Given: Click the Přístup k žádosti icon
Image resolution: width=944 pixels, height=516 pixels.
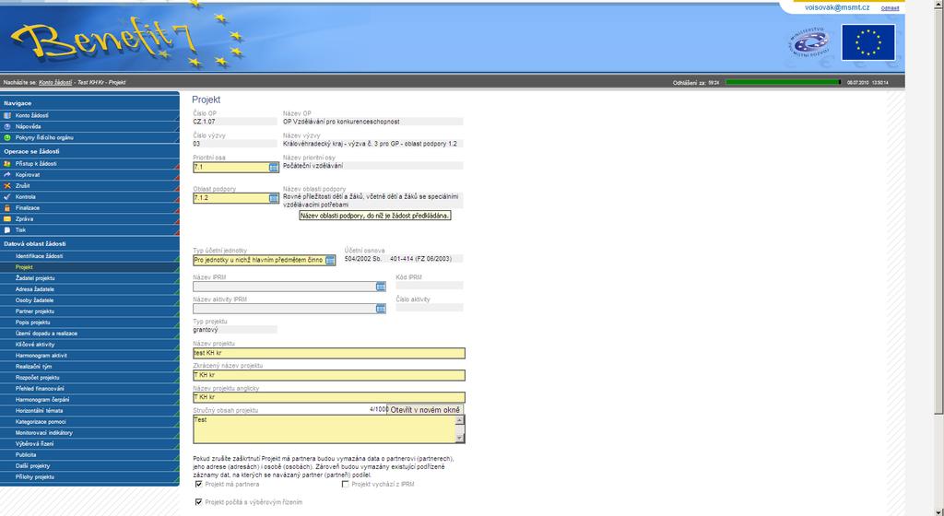Looking at the screenshot, I should 7,164.
